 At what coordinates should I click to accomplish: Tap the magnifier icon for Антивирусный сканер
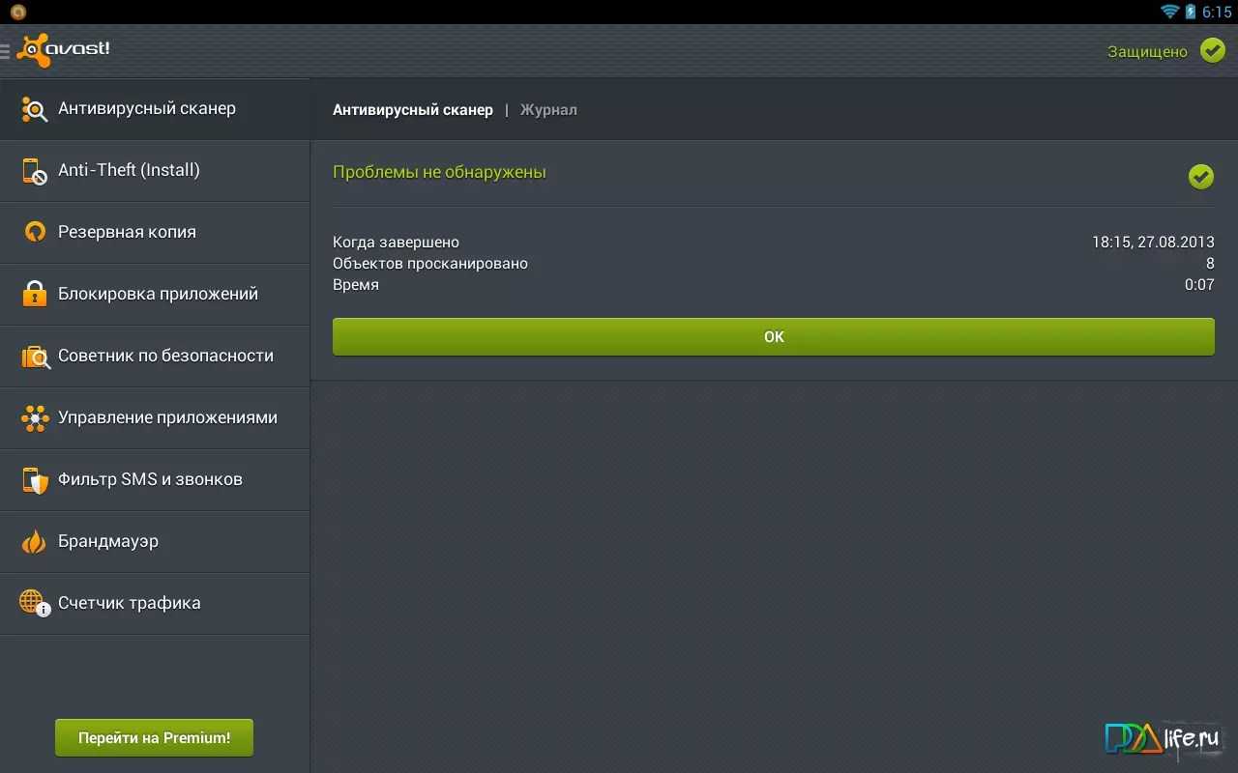click(x=35, y=109)
